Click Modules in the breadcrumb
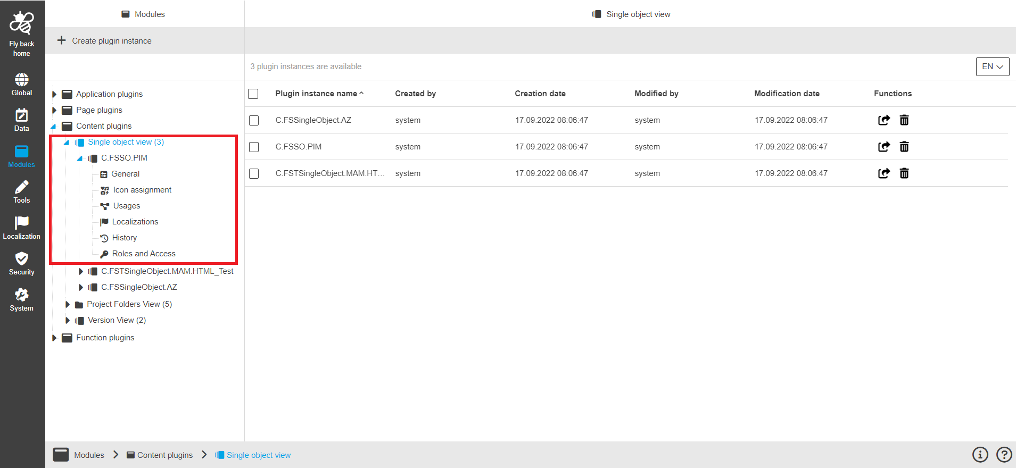 (x=89, y=455)
